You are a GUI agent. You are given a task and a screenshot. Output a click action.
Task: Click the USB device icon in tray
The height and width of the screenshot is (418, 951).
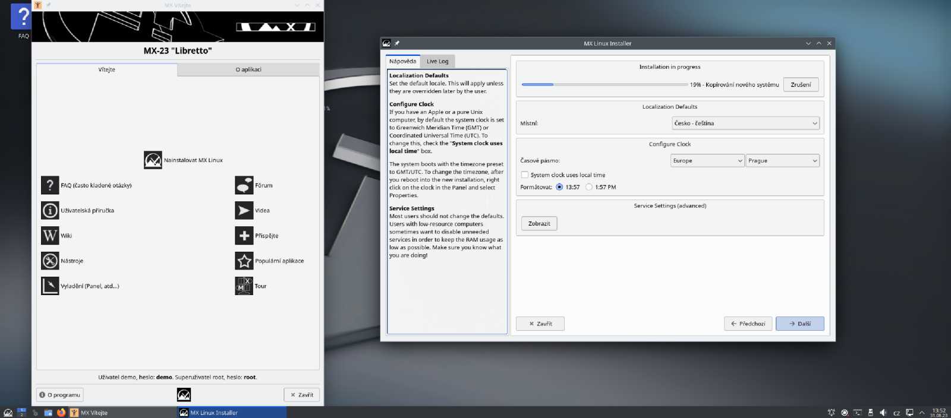tap(871, 412)
